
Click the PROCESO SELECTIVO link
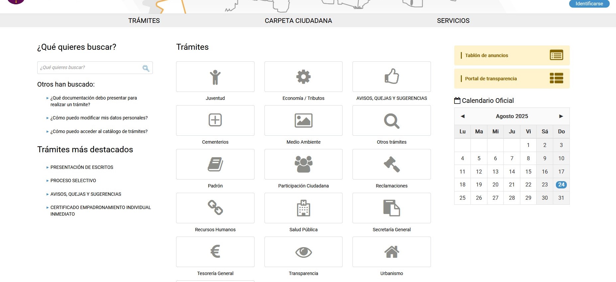[73, 180]
